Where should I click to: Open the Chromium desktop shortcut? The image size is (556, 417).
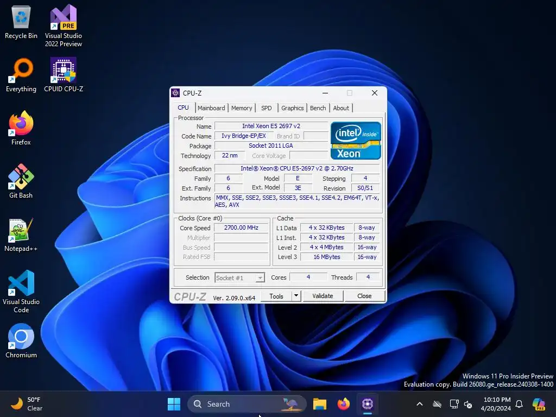(x=21, y=341)
